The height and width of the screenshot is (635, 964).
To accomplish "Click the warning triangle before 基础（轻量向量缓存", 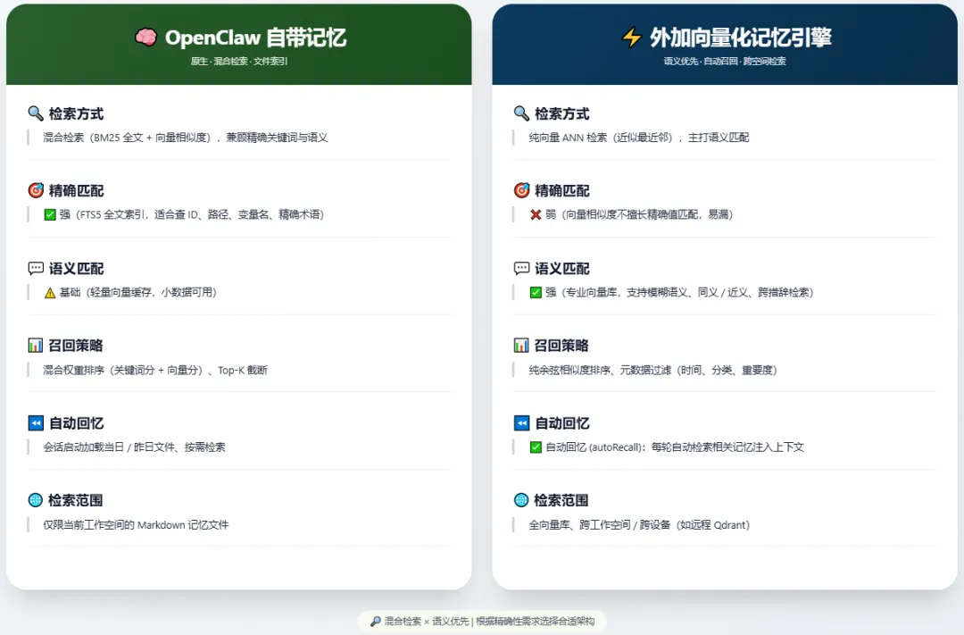I will click(50, 293).
